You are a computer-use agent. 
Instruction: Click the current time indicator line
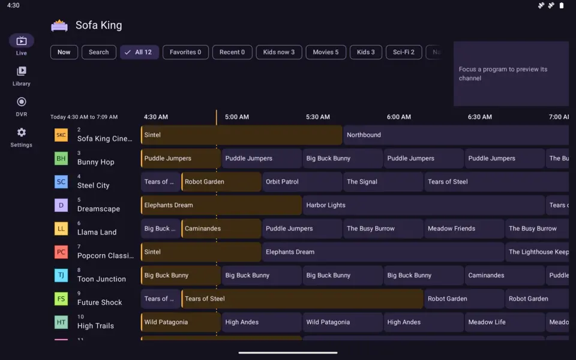click(x=217, y=118)
